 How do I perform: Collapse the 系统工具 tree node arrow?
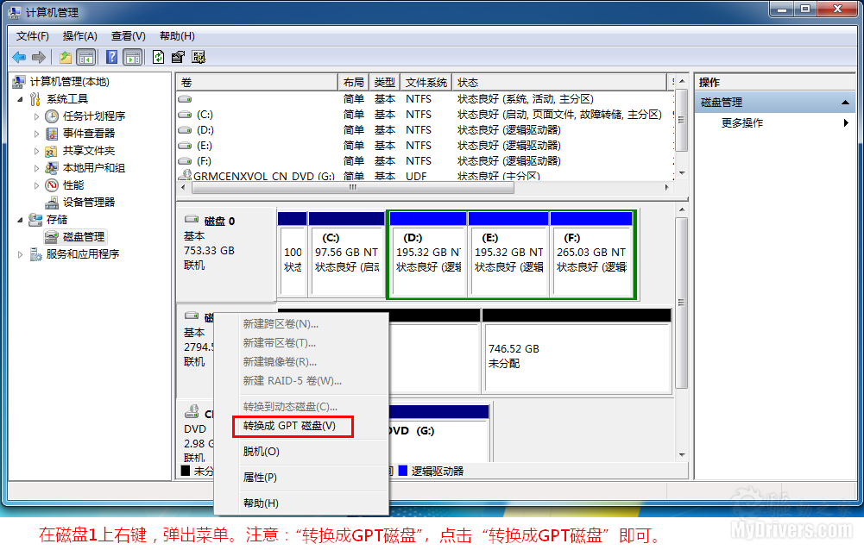pos(21,99)
